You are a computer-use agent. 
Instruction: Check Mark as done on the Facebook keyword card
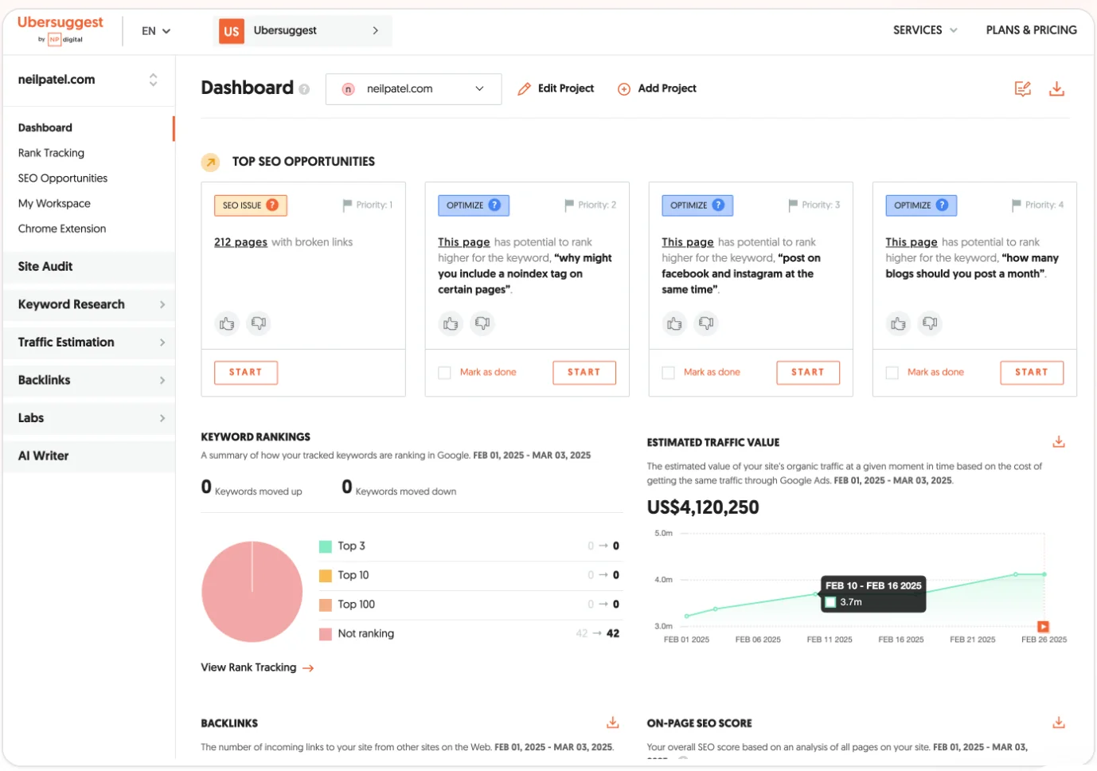pos(668,372)
